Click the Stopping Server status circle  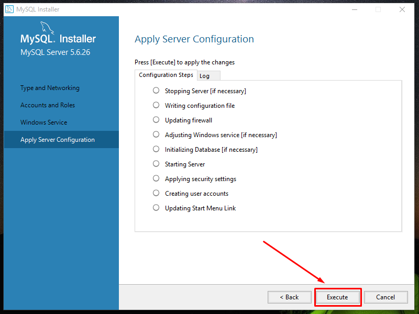click(156, 90)
